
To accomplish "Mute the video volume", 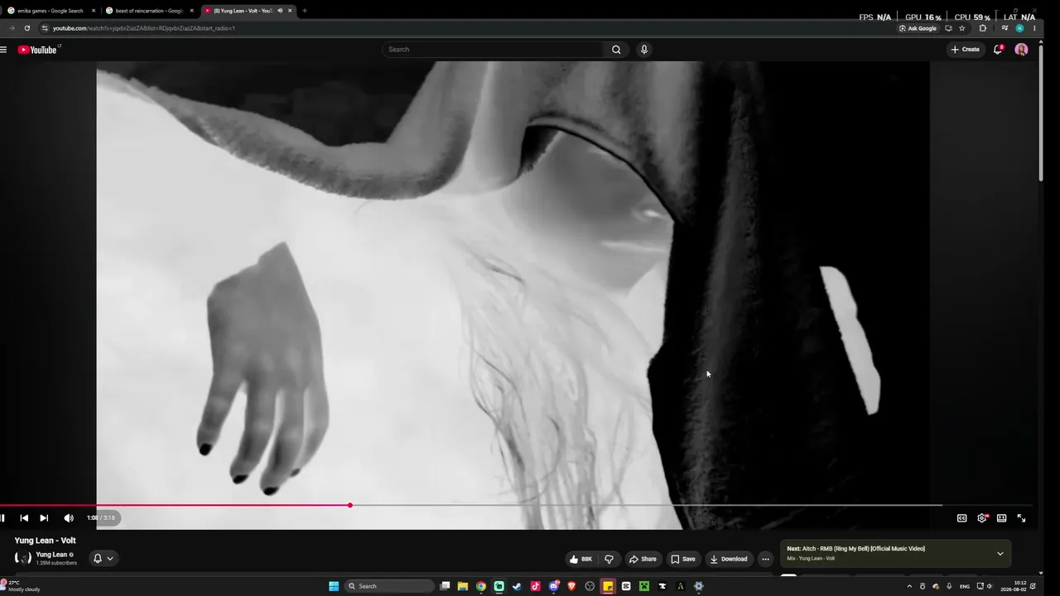I will [x=69, y=518].
